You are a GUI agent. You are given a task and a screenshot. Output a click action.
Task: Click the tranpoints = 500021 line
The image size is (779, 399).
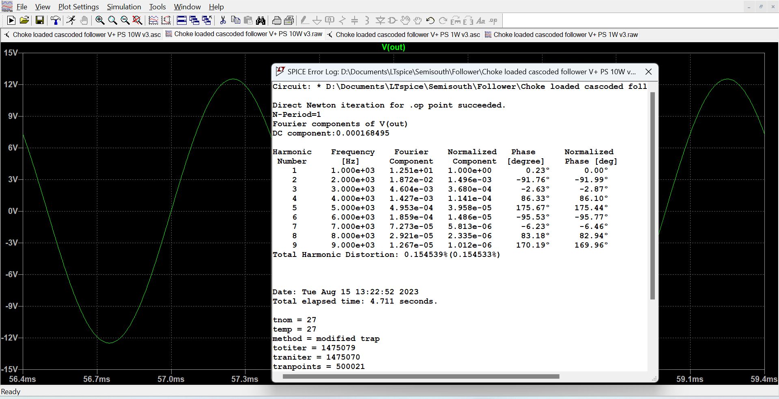[318, 367]
